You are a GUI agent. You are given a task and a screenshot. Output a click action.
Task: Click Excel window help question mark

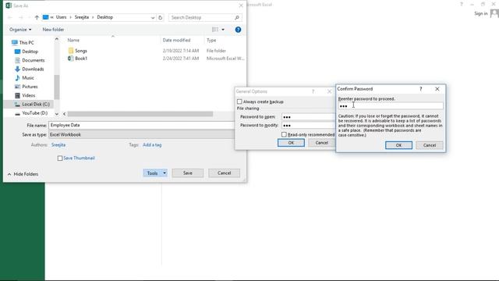pyautogui.click(x=461, y=4)
